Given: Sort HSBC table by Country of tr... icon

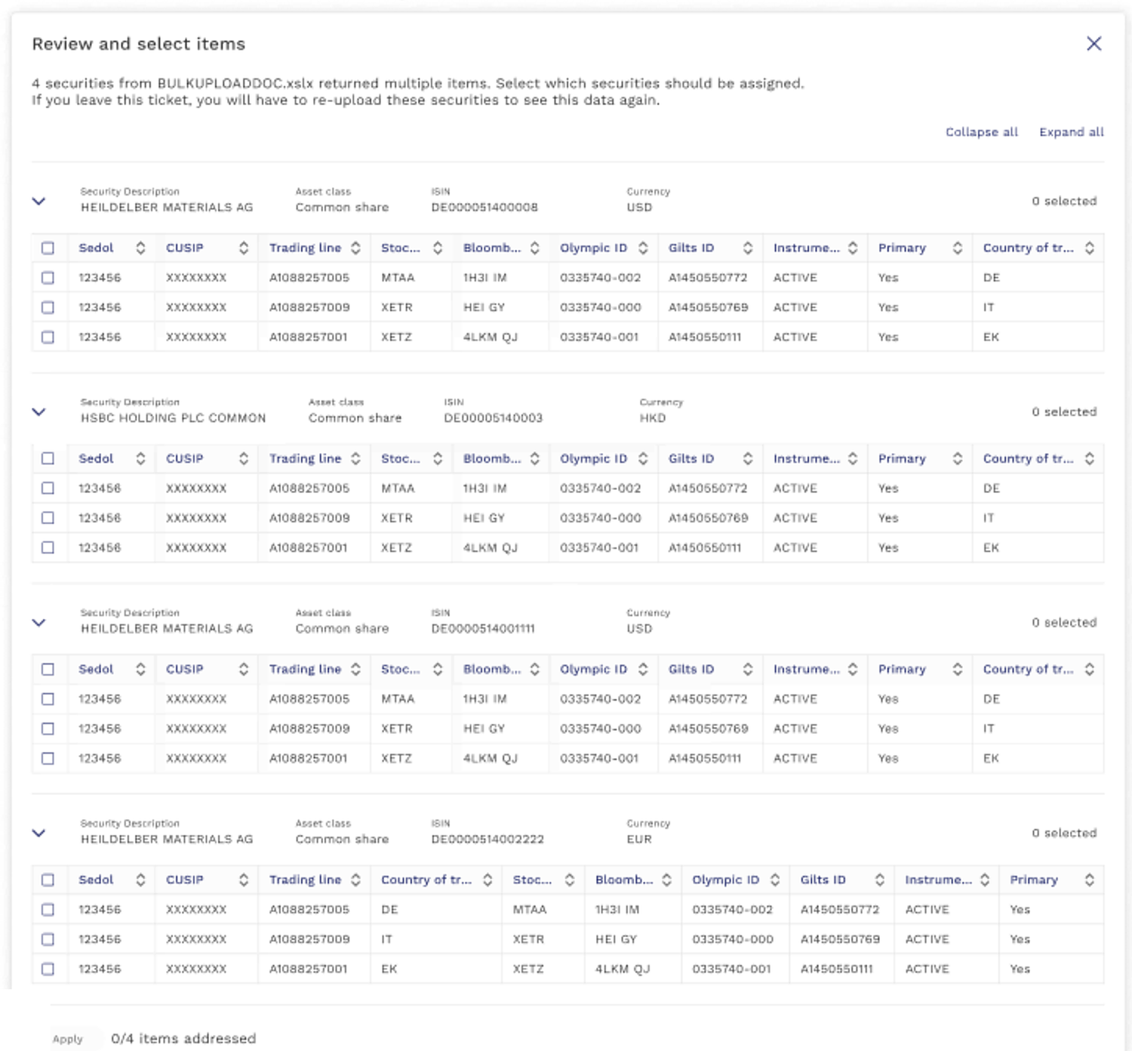Looking at the screenshot, I should coord(1090,458).
